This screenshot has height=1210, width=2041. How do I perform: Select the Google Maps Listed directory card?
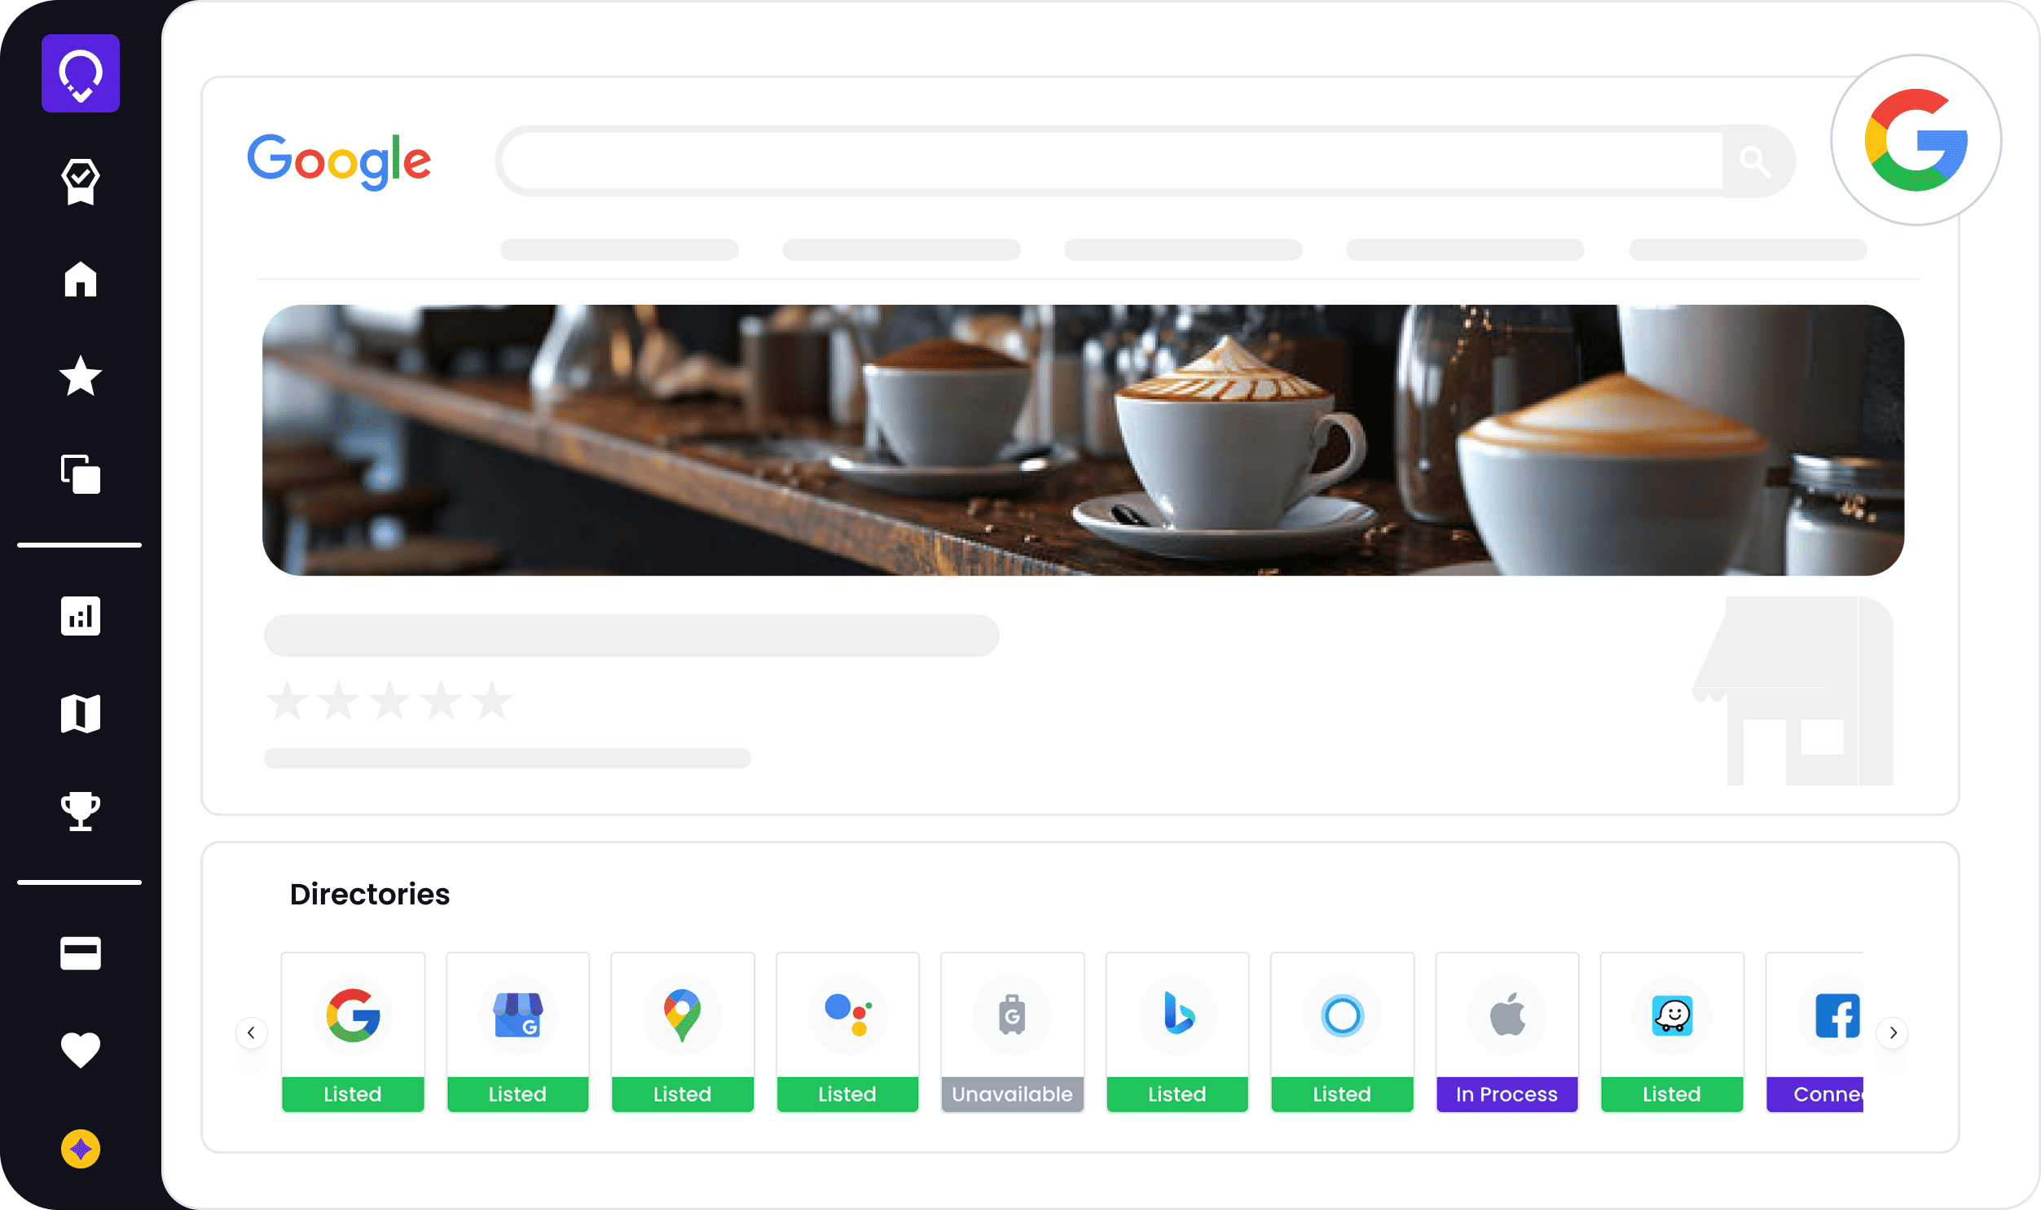pos(682,1032)
